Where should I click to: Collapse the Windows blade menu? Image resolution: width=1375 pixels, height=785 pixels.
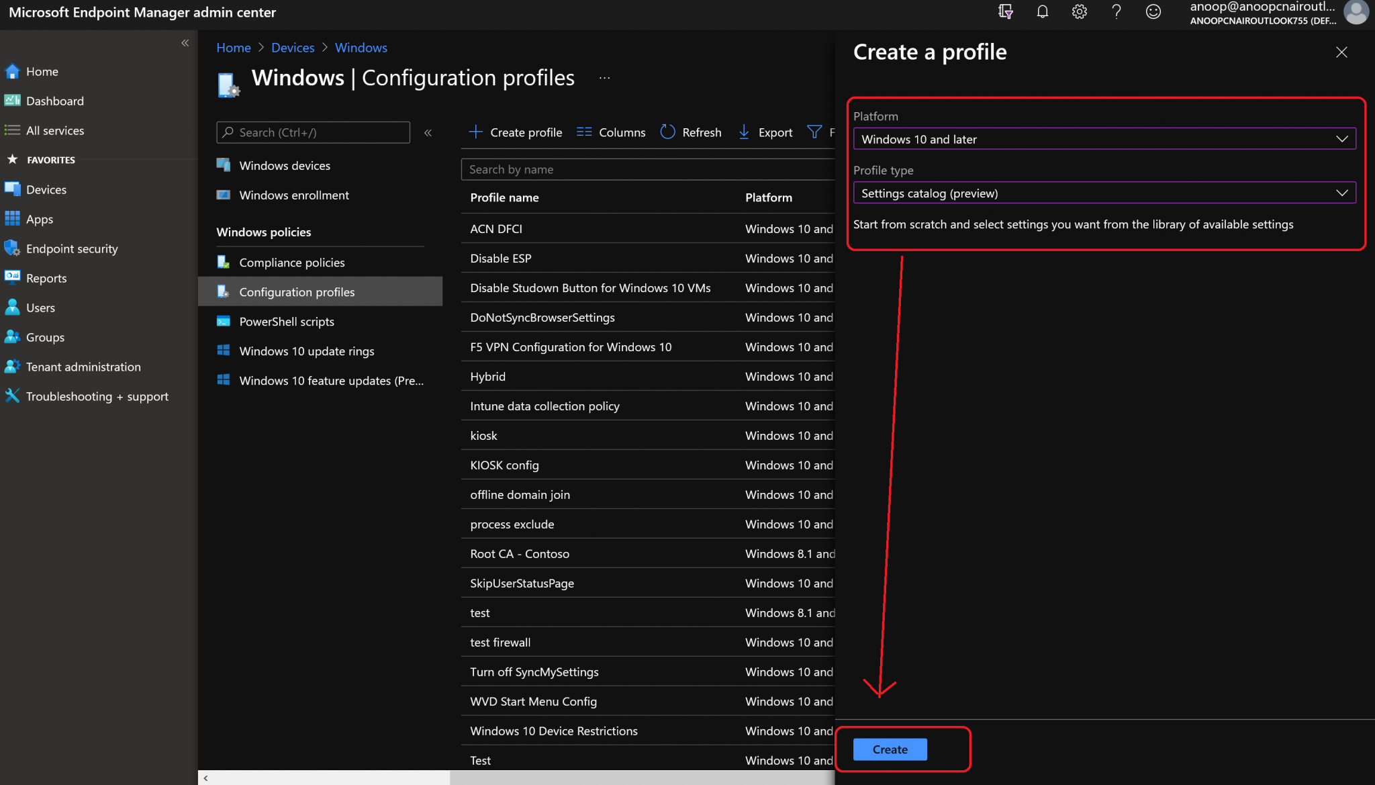click(428, 133)
